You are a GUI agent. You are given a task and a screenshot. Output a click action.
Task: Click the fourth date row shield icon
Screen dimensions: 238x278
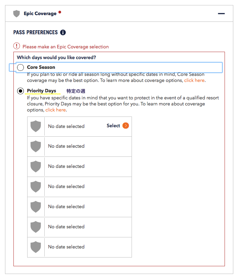tap(36, 187)
